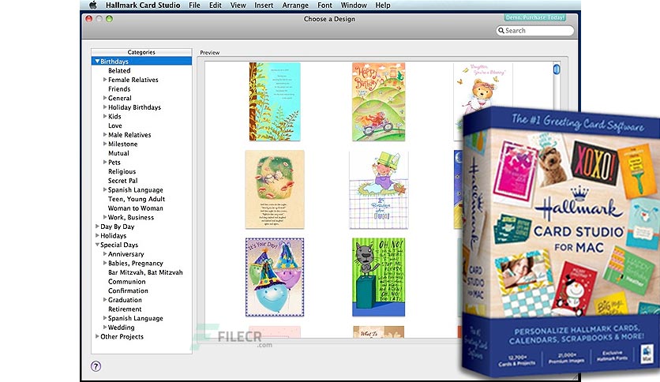Screen dimensions: 660x382
Task: Click the Search field
Action: click(534, 31)
